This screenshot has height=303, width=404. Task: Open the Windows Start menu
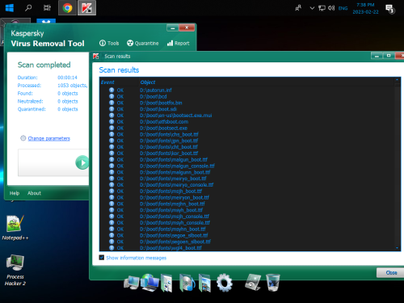coord(10,8)
